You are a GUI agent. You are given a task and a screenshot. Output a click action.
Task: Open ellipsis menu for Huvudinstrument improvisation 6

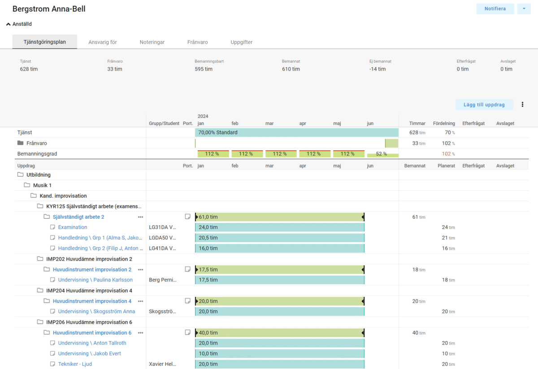coord(140,333)
